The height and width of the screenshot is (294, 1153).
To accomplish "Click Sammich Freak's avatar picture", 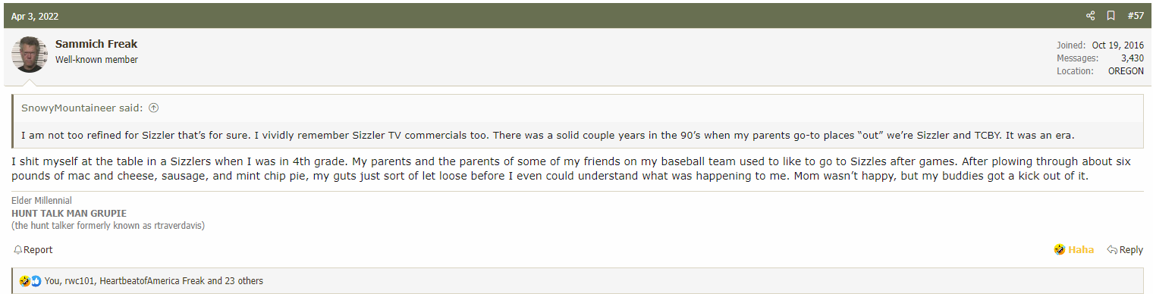I will pos(30,55).
